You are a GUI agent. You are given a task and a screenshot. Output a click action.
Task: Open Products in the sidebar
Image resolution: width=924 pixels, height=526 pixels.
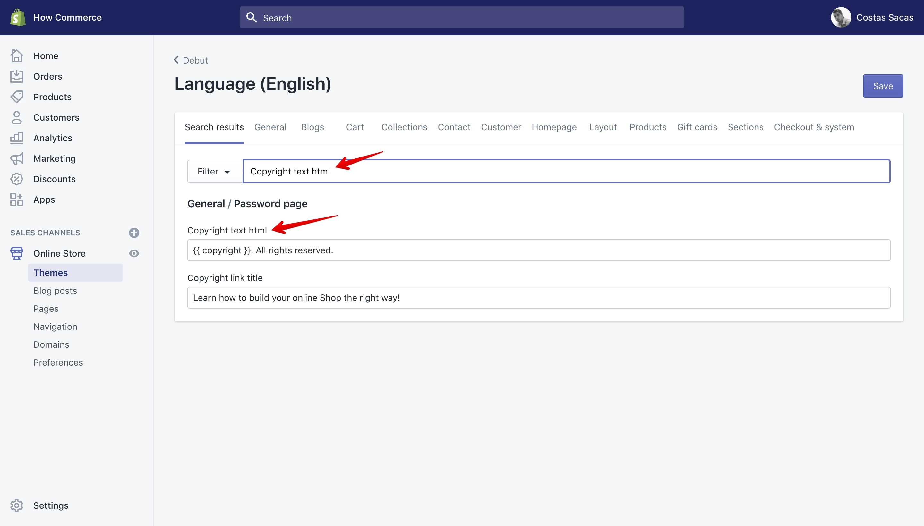coord(52,97)
